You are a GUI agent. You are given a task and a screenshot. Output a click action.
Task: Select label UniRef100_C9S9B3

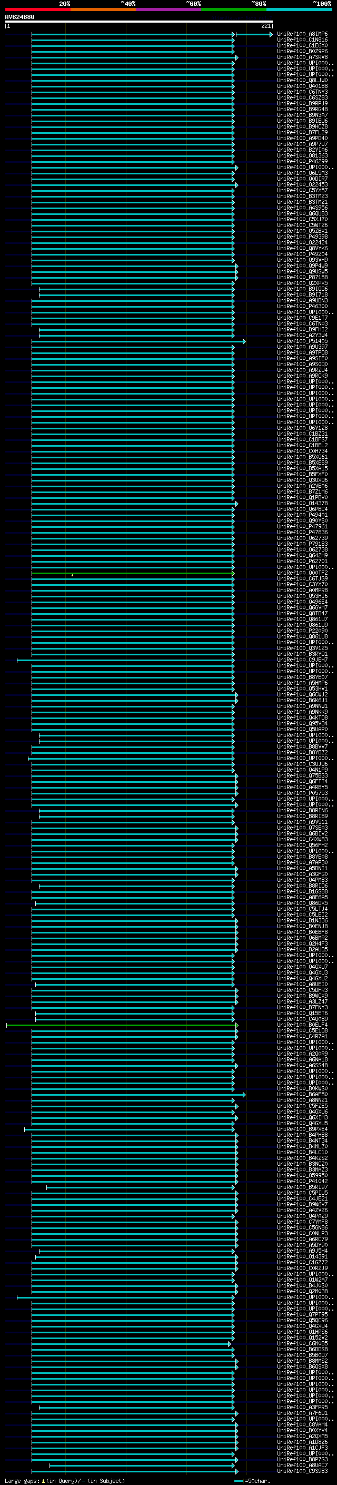302,1471
